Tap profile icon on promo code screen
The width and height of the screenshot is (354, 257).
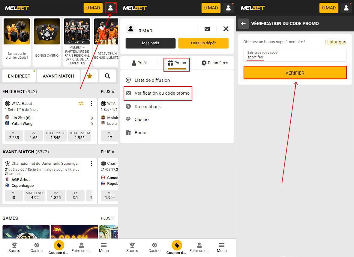[x=346, y=8]
